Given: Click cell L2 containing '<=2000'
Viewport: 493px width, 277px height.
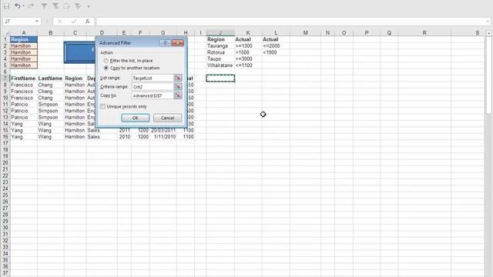Looking at the screenshot, I should (x=276, y=46).
